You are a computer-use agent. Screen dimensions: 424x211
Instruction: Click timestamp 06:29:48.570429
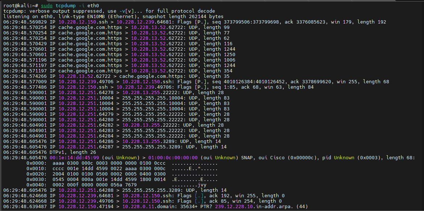point(25,43)
